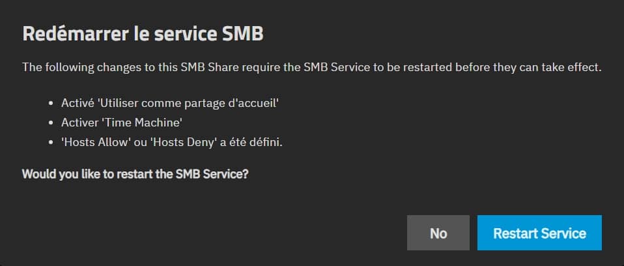Click the Restart Service button
Image resolution: width=624 pixels, height=266 pixels.
(539, 233)
